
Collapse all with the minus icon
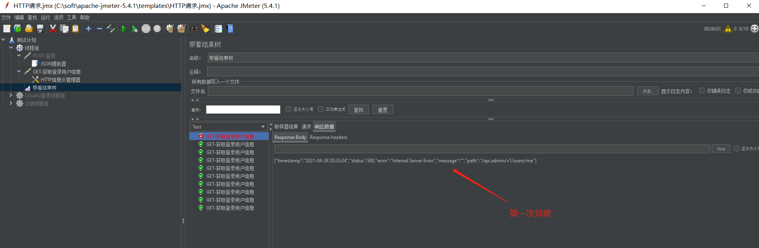(100, 29)
